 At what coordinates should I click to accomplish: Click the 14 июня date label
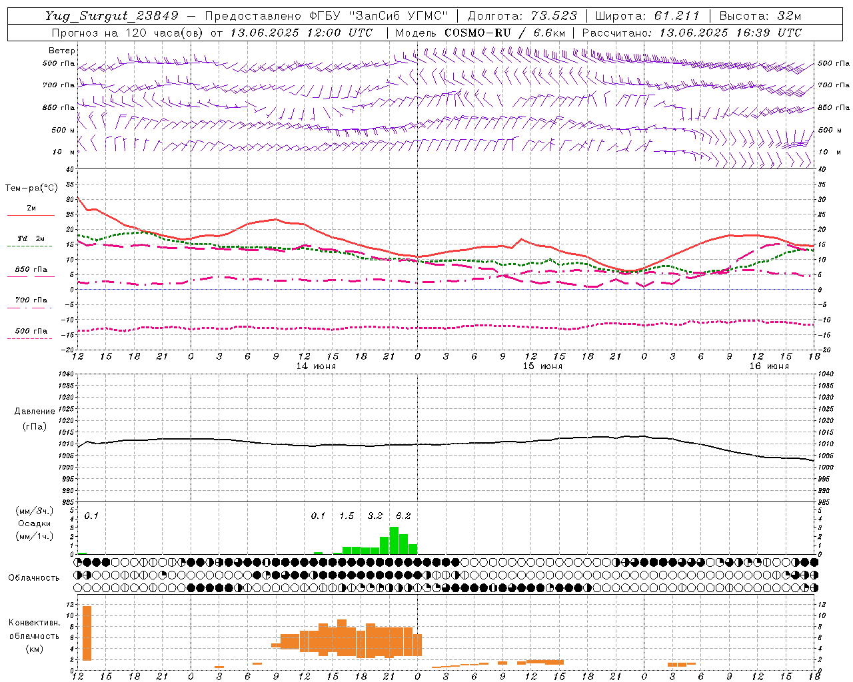click(317, 366)
